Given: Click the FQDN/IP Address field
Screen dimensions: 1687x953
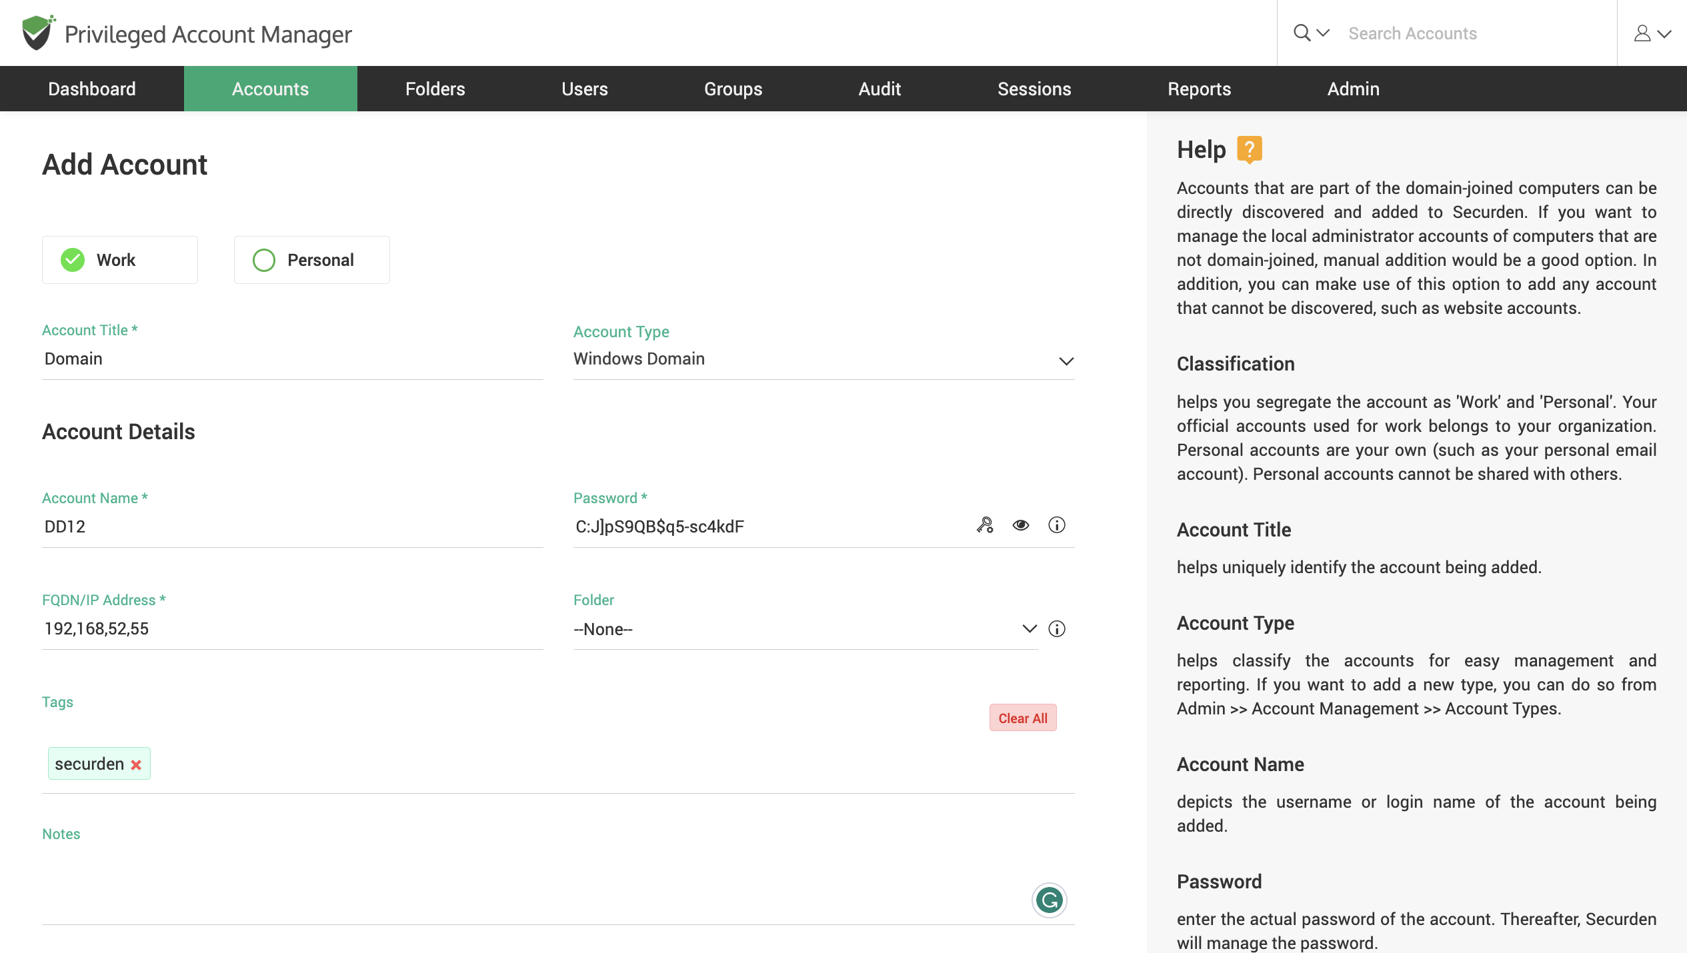Looking at the screenshot, I should click(293, 628).
